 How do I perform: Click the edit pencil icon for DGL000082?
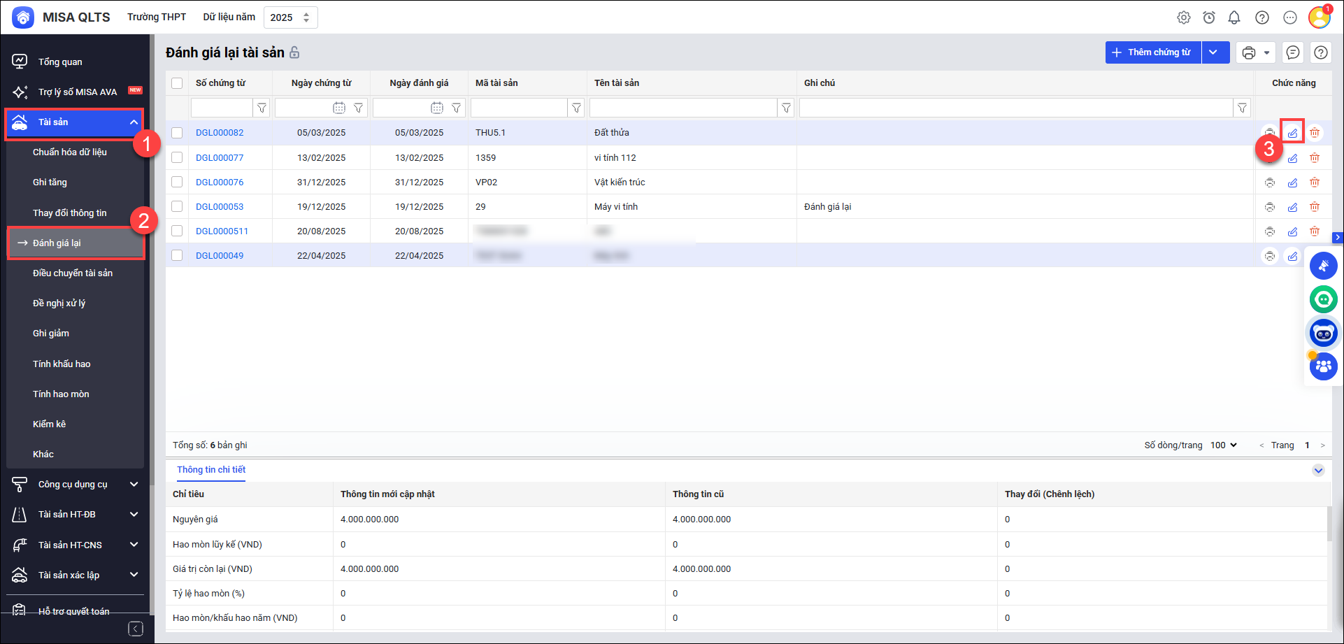click(1292, 133)
